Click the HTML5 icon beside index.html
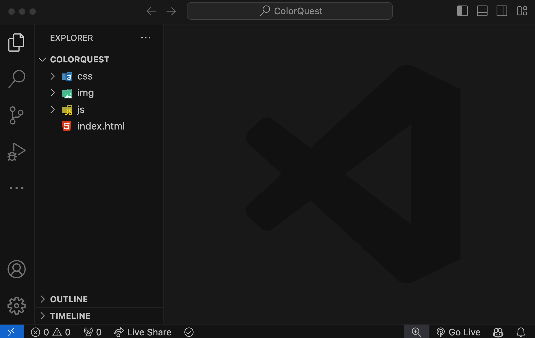Image resolution: width=535 pixels, height=338 pixels. [67, 126]
